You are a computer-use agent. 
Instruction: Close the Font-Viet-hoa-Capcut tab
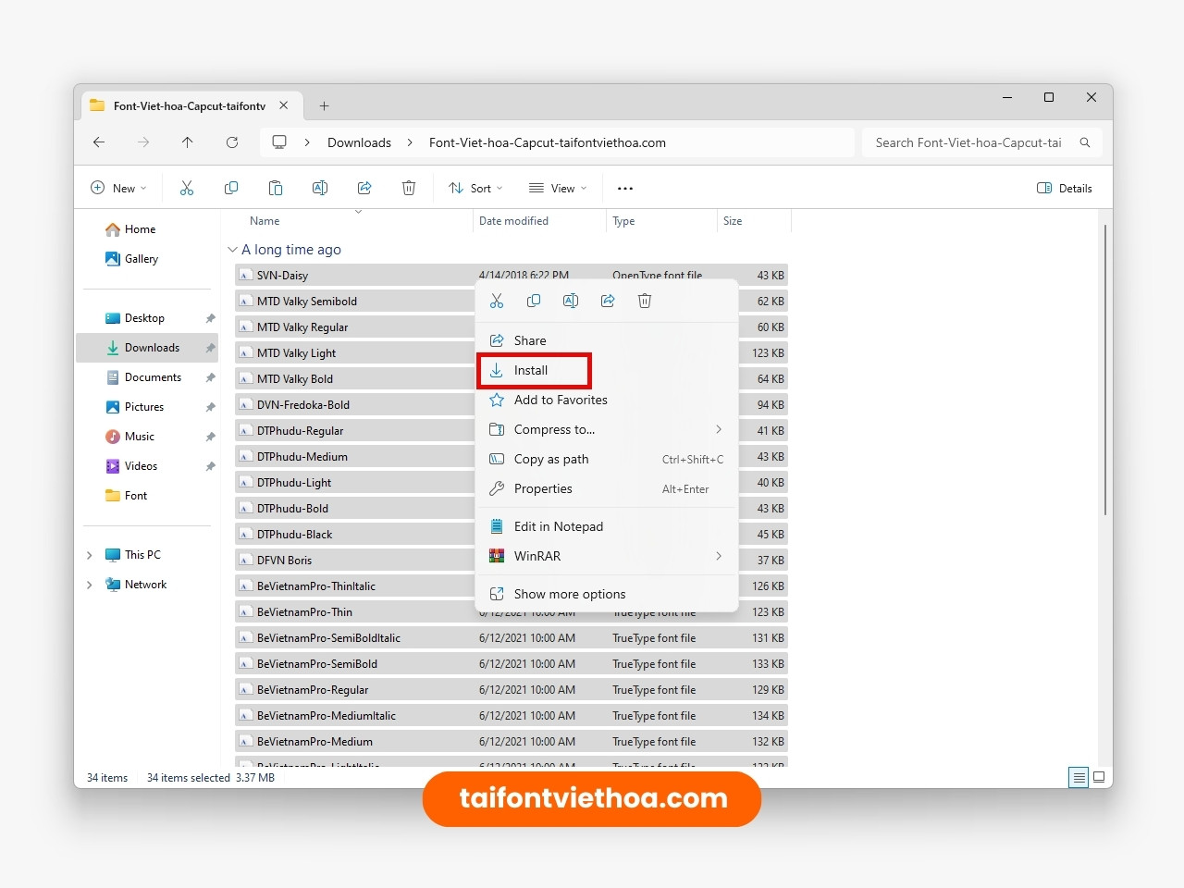(284, 105)
